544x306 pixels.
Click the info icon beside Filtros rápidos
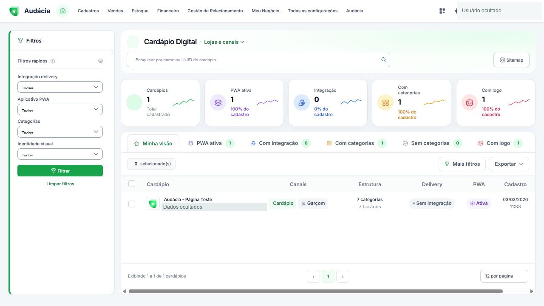pyautogui.click(x=53, y=61)
